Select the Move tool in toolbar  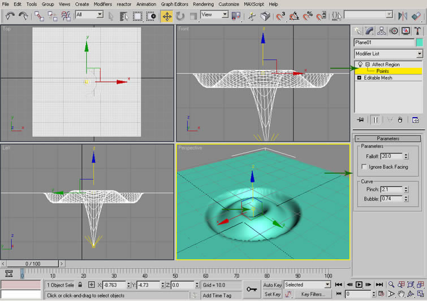pos(167,16)
